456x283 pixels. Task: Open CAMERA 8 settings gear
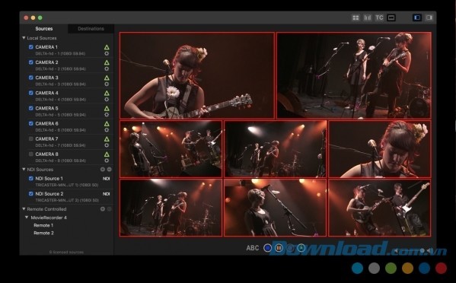pos(107,161)
